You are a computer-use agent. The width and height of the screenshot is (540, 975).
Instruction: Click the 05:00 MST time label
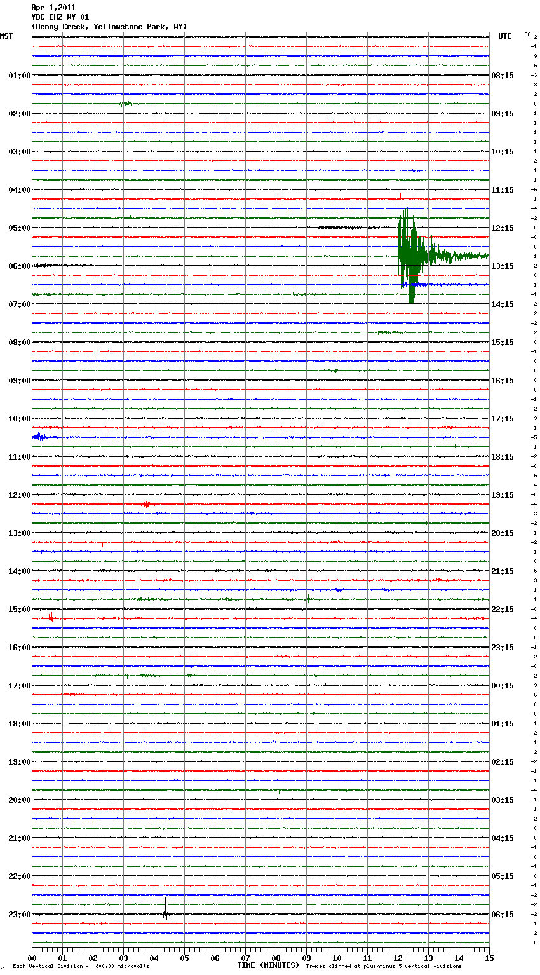[x=19, y=228]
